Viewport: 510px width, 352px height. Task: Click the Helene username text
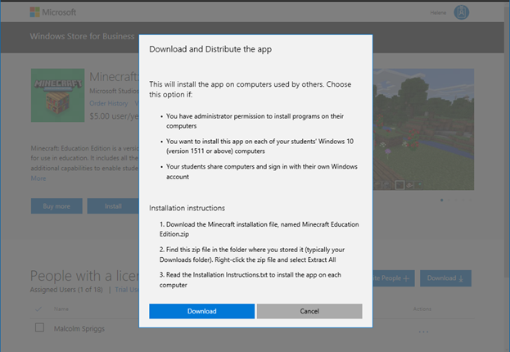click(438, 12)
